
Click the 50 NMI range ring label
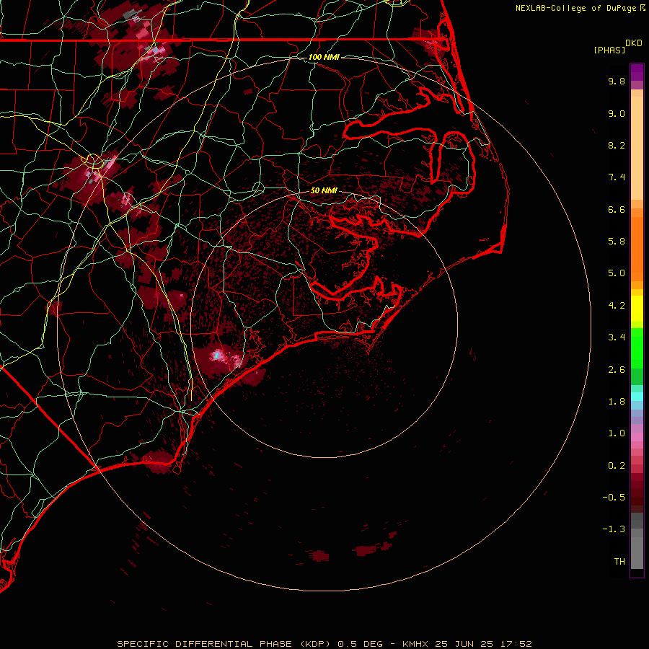(x=324, y=191)
